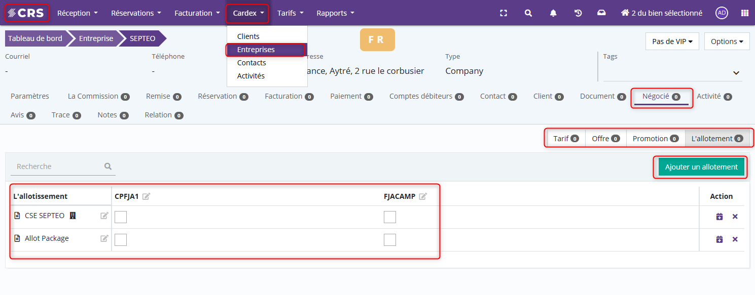The height and width of the screenshot is (295, 755).
Task: Edit the CSE SEPTEO allotment row
Action: click(104, 216)
